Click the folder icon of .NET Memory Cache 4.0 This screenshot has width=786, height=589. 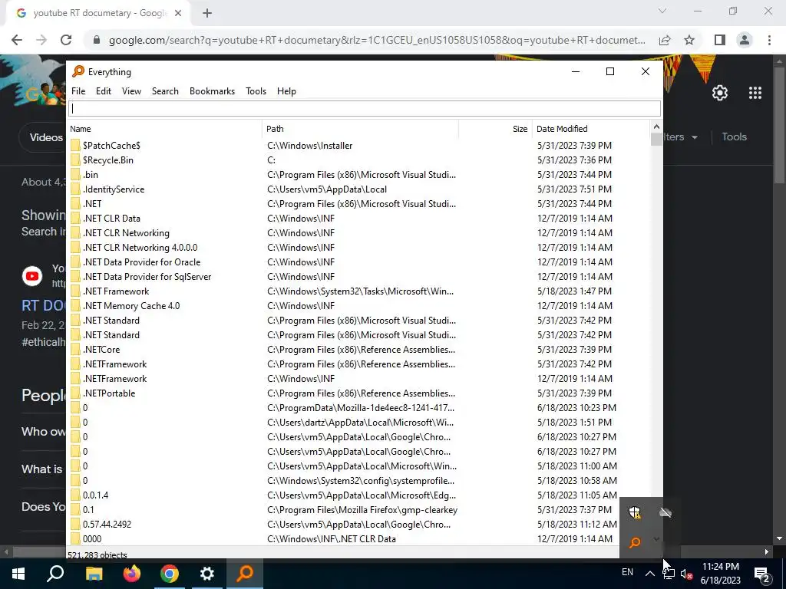click(x=75, y=305)
